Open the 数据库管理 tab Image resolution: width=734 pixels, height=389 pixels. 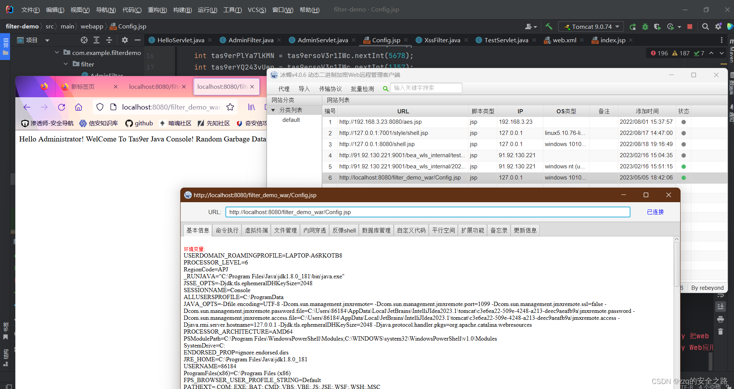tap(376, 230)
